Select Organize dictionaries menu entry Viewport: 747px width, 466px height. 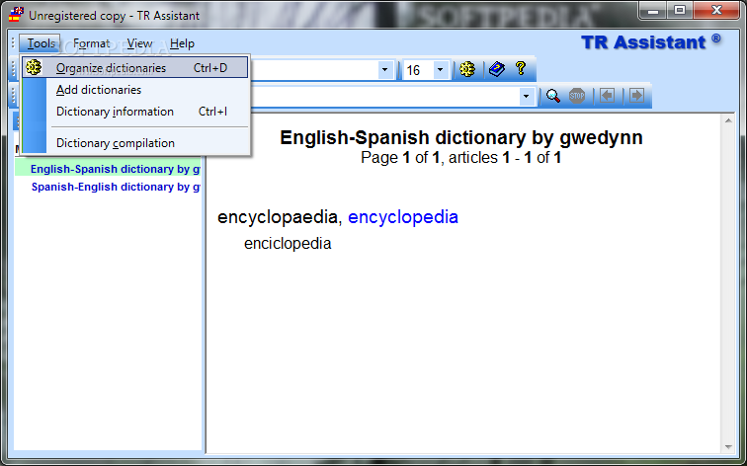pyautogui.click(x=134, y=67)
